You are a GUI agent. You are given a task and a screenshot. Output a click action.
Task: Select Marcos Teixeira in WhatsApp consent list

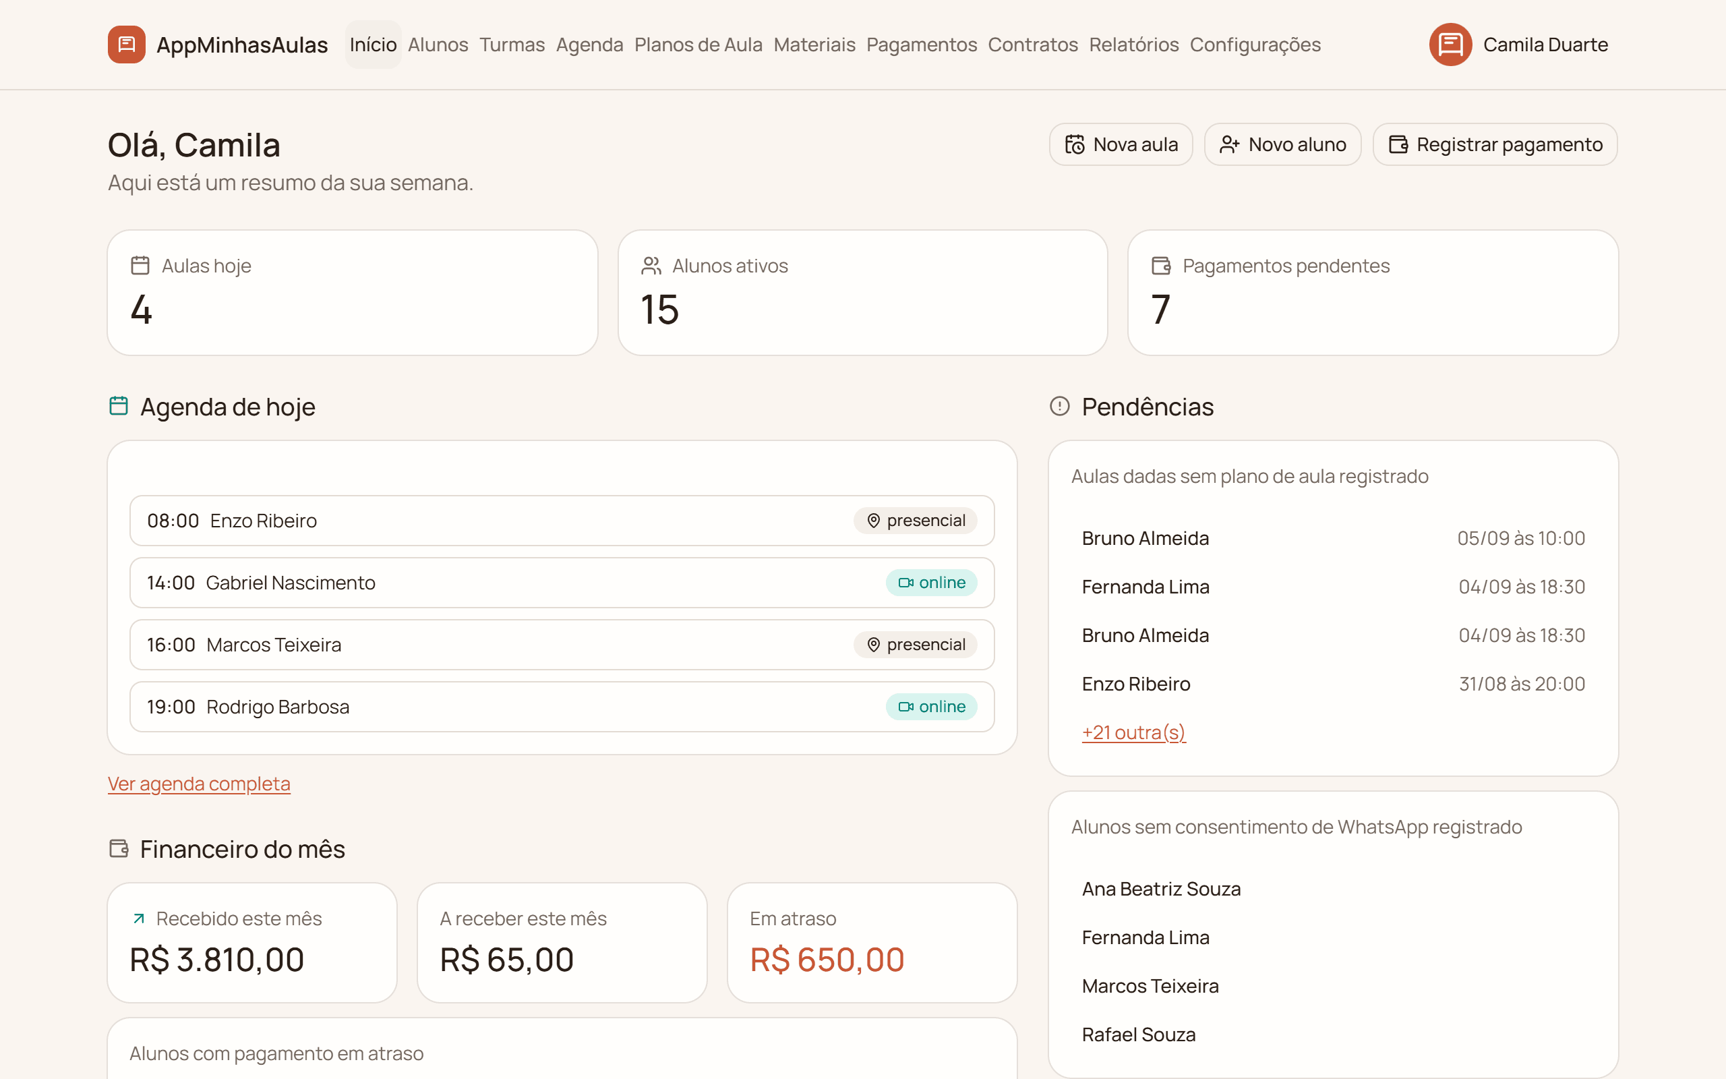pos(1333,985)
